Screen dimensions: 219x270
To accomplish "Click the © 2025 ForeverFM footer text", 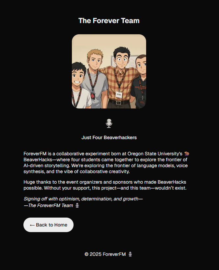I will [105, 254].
